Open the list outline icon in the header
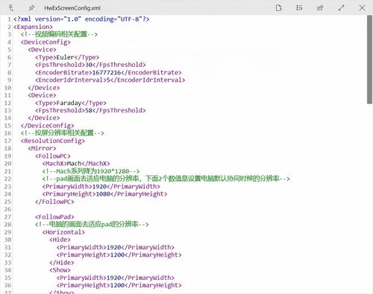This screenshot has width=373, height=294. pyautogui.click(x=299, y=8)
